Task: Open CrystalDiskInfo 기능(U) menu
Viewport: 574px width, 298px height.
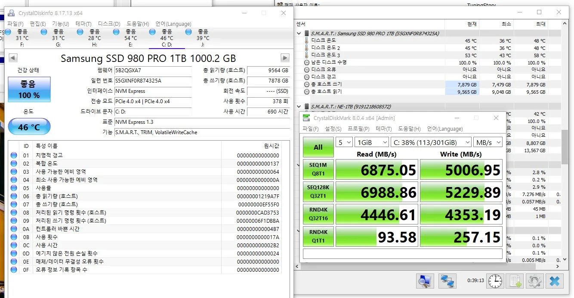Action: tap(60, 24)
